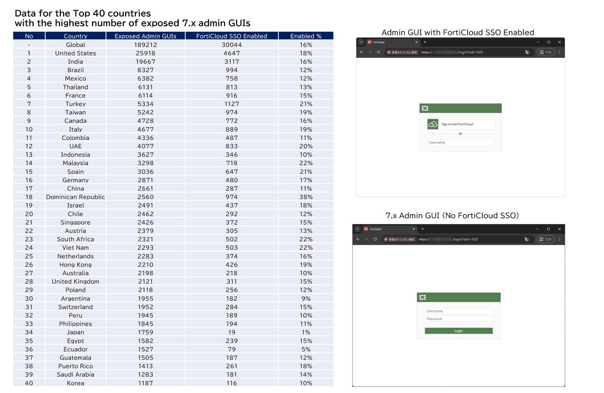Click not-secure warning chip in No FortiCloud SSO window
This screenshot has width=604, height=393.
pyautogui.click(x=400, y=239)
